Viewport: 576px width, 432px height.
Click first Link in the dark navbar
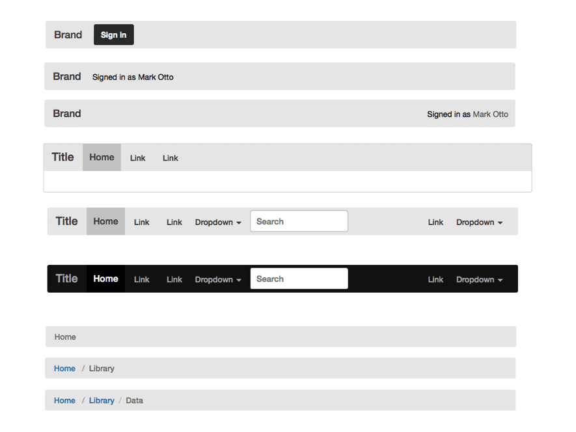[x=141, y=280]
